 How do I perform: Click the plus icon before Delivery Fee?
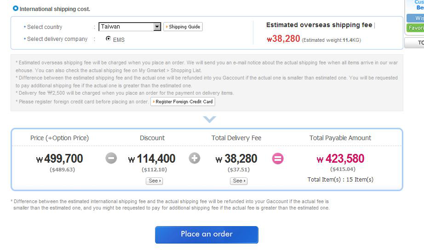[195, 159]
